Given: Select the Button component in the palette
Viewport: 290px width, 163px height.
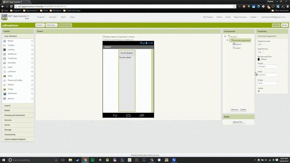Looking at the screenshot, I should tap(10, 41).
